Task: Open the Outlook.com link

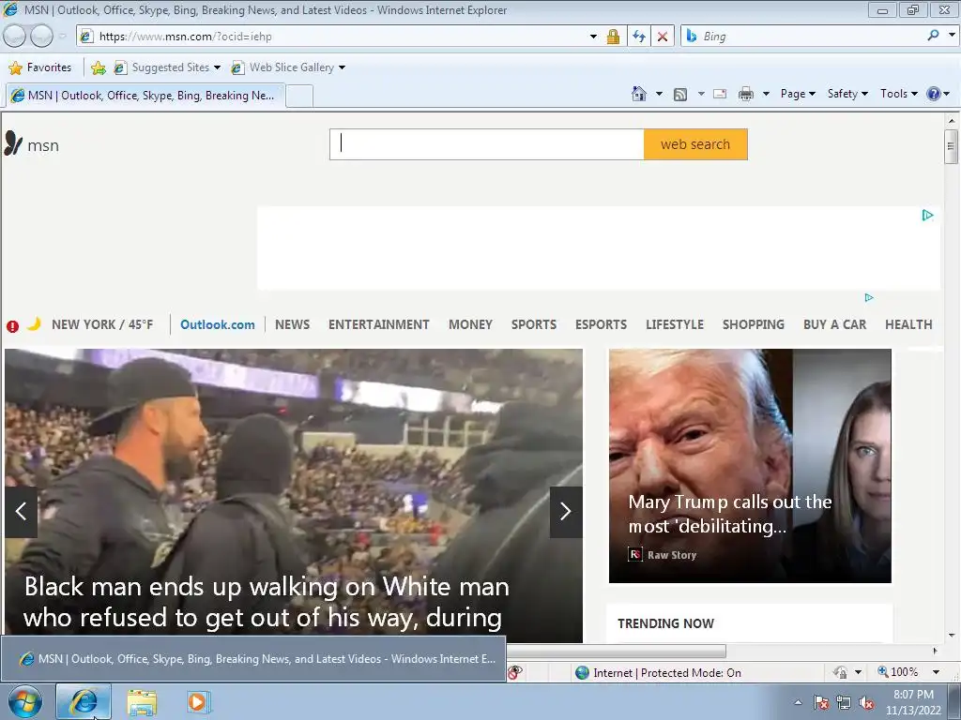Action: (218, 324)
